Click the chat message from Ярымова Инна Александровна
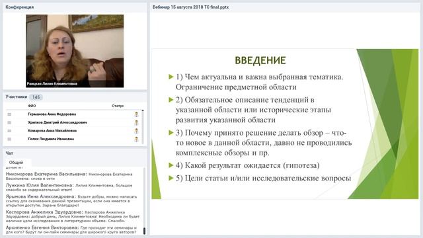This screenshot has height=238, width=423. 71,201
